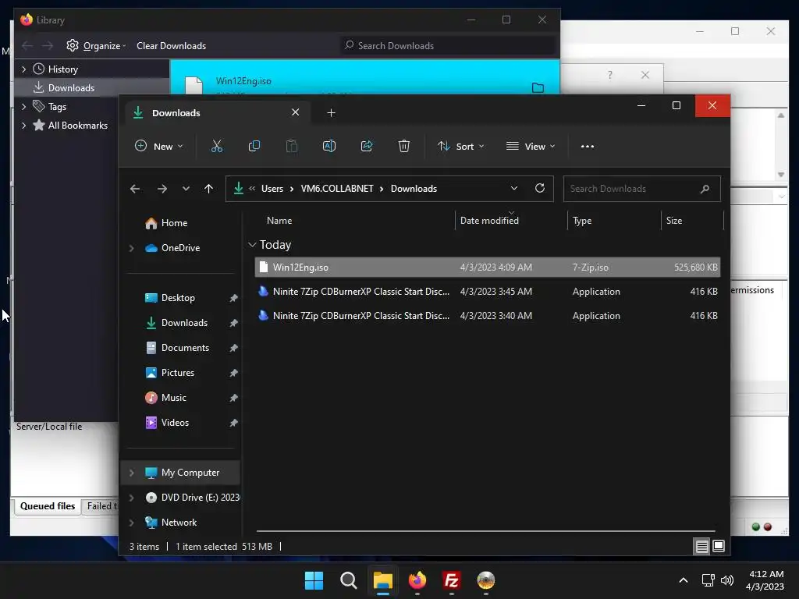The height and width of the screenshot is (599, 799).
Task: Click the Paste clipboard icon in Explorer toolbar
Action: [x=292, y=146]
